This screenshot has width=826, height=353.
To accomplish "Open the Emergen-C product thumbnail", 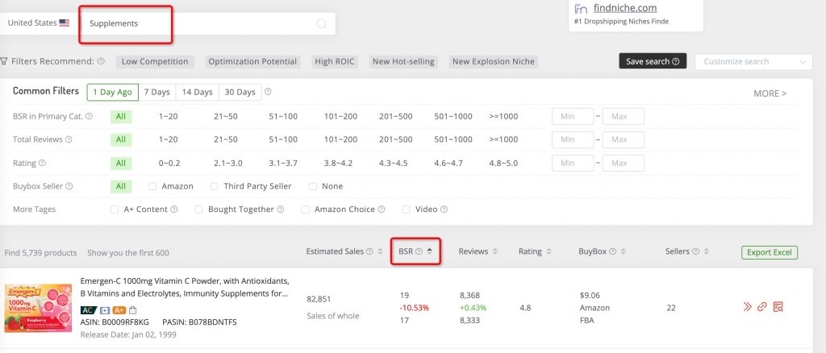I will pyautogui.click(x=38, y=309).
